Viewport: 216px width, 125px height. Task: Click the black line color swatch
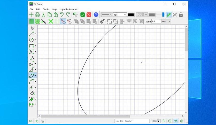(x=131, y=15)
